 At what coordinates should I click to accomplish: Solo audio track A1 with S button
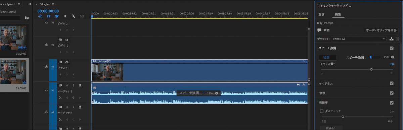point(73,85)
